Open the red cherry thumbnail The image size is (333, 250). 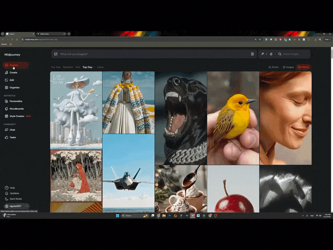(233, 189)
